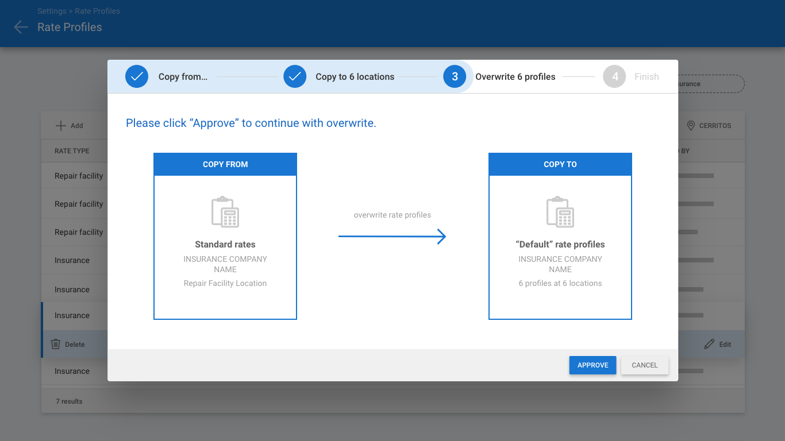
Task: Select the step 3 circle icon
Action: point(455,76)
